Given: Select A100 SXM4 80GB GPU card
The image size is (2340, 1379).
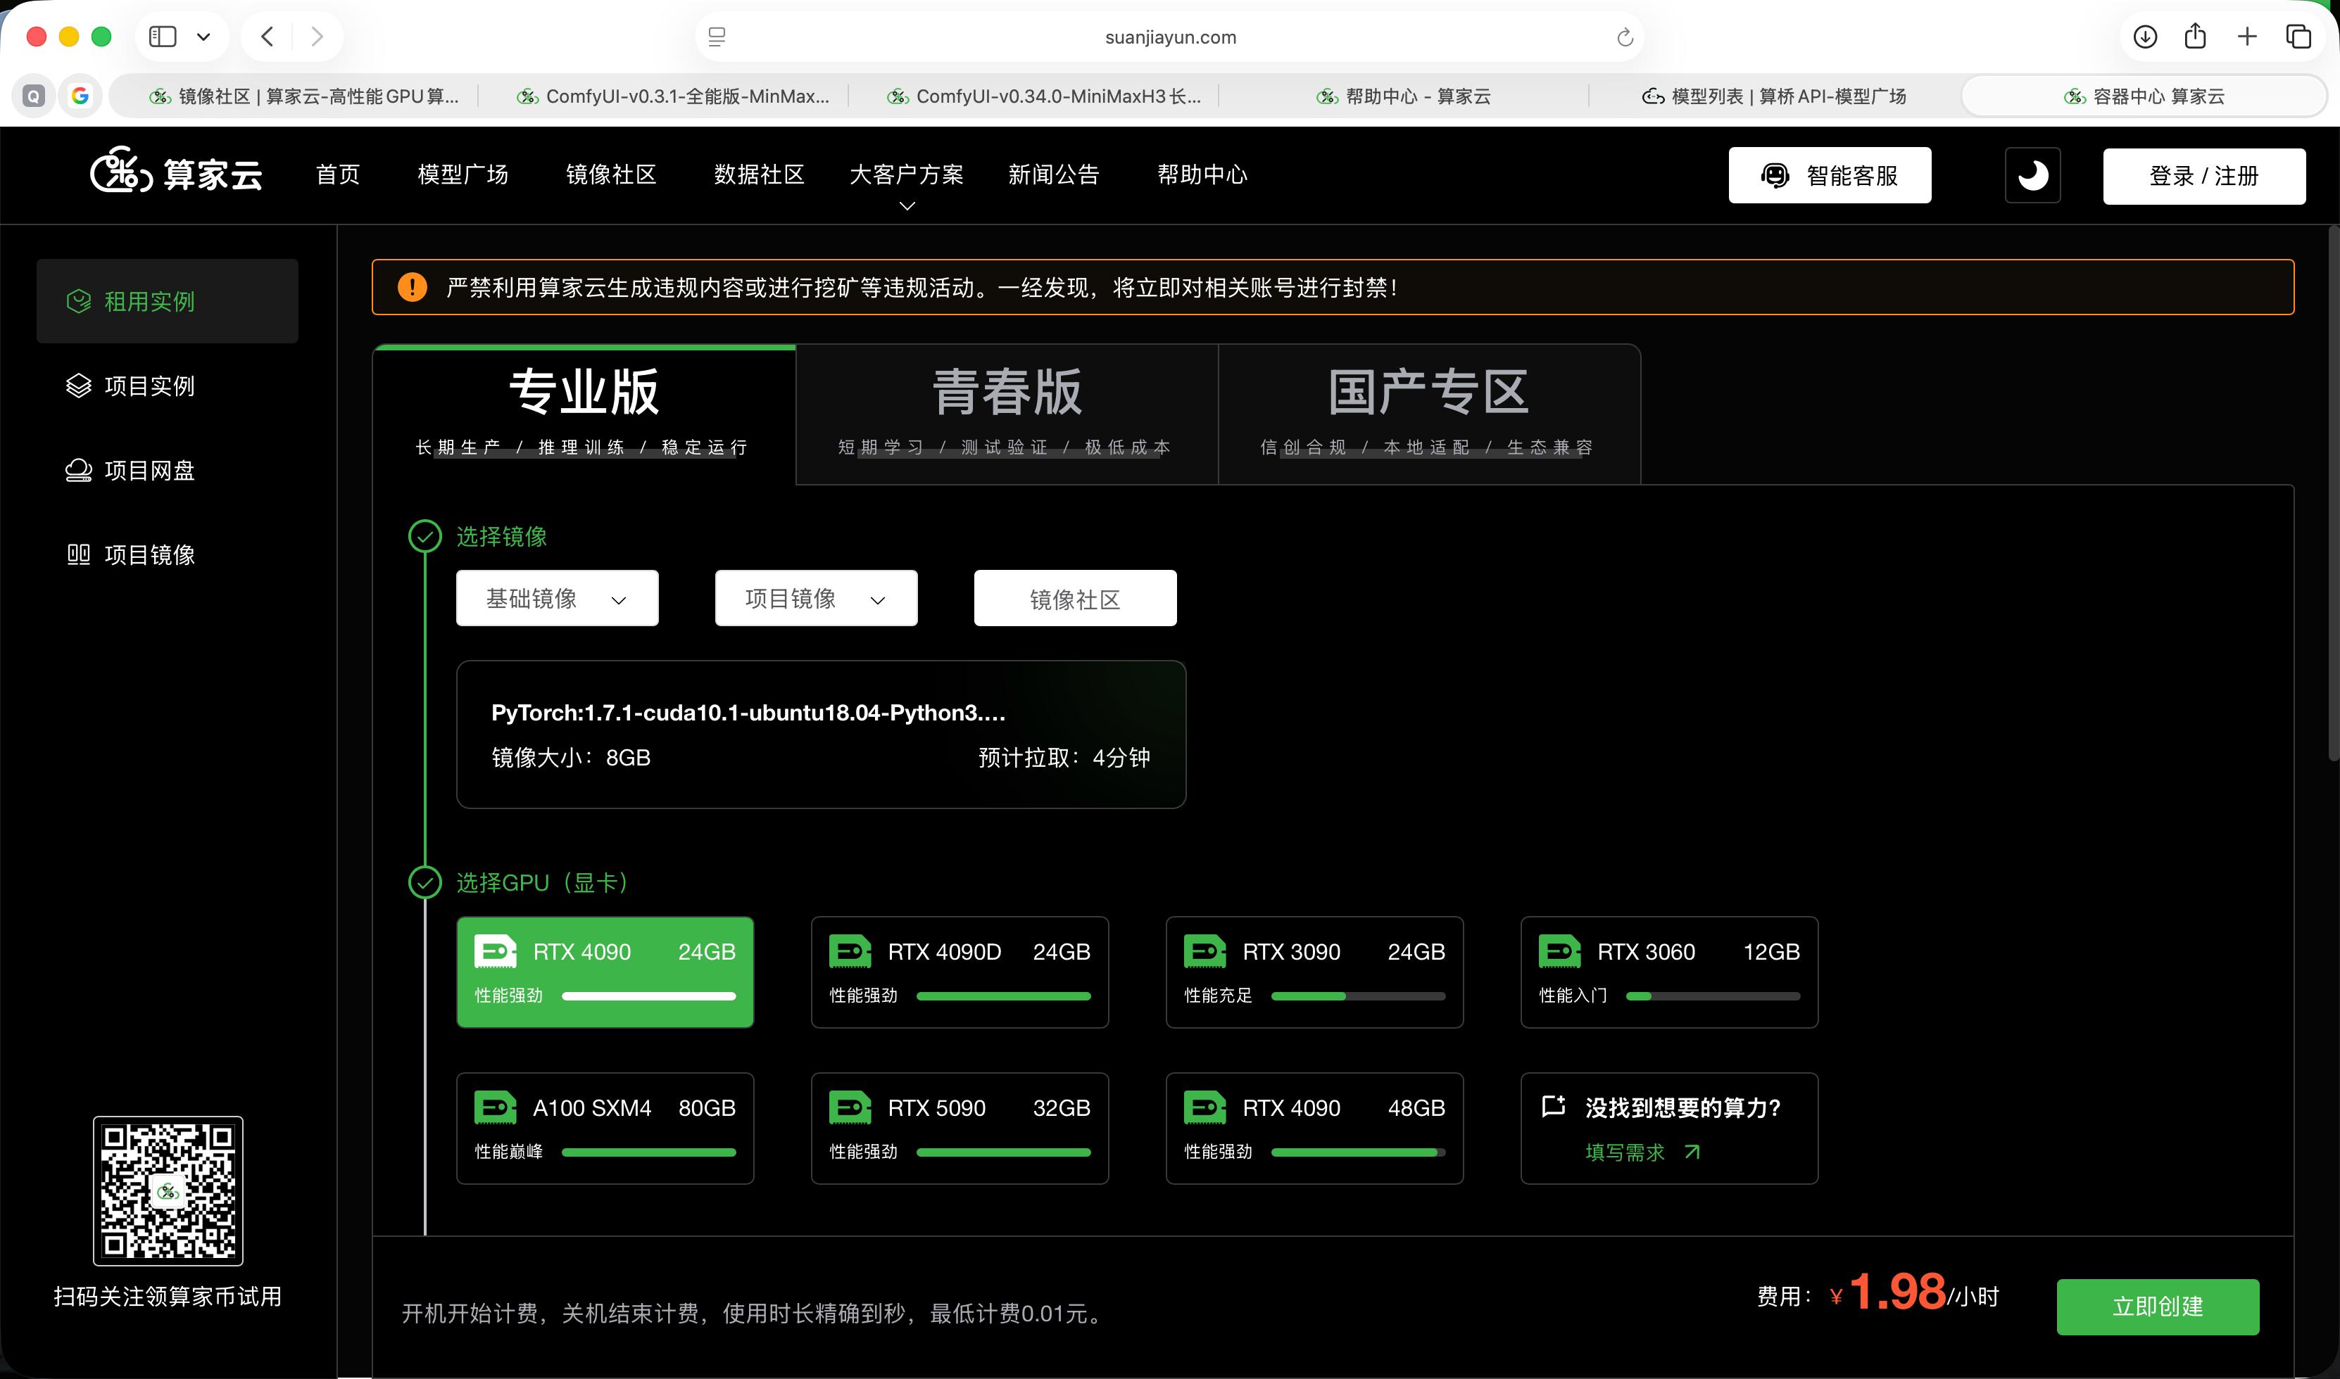Looking at the screenshot, I should (604, 1128).
